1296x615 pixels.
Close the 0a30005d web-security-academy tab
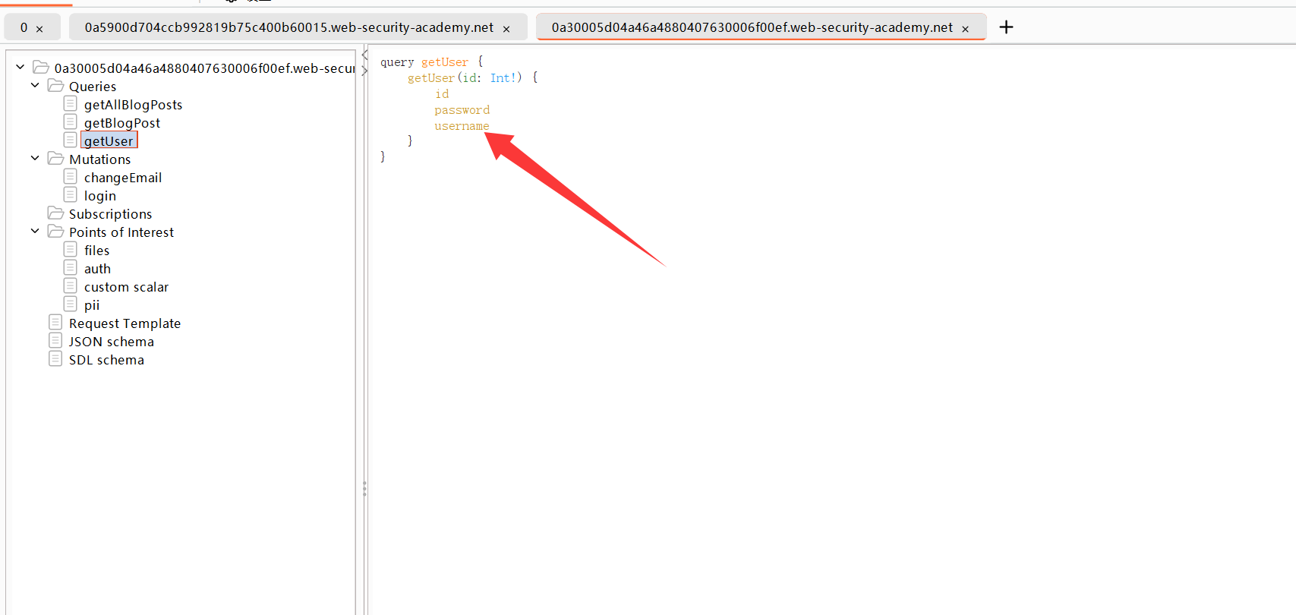pyautogui.click(x=965, y=29)
